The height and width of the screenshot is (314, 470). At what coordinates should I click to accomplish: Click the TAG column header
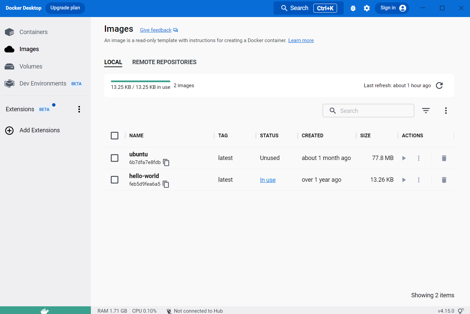[223, 136]
